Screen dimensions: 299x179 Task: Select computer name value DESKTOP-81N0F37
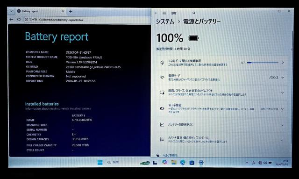coord(78,52)
